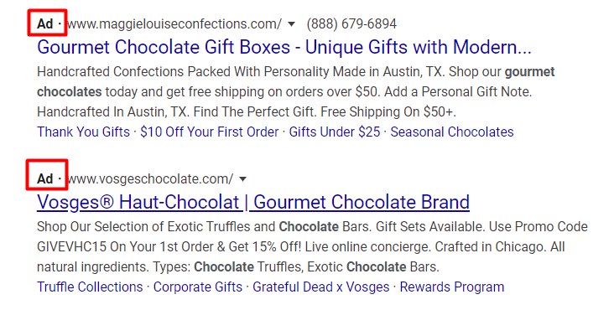Click the Ad label beside maggielouiseconfections URL
The image size is (614, 310).
click(x=45, y=23)
